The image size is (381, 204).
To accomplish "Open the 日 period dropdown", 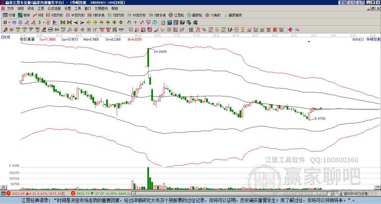I will [x=7, y=23].
